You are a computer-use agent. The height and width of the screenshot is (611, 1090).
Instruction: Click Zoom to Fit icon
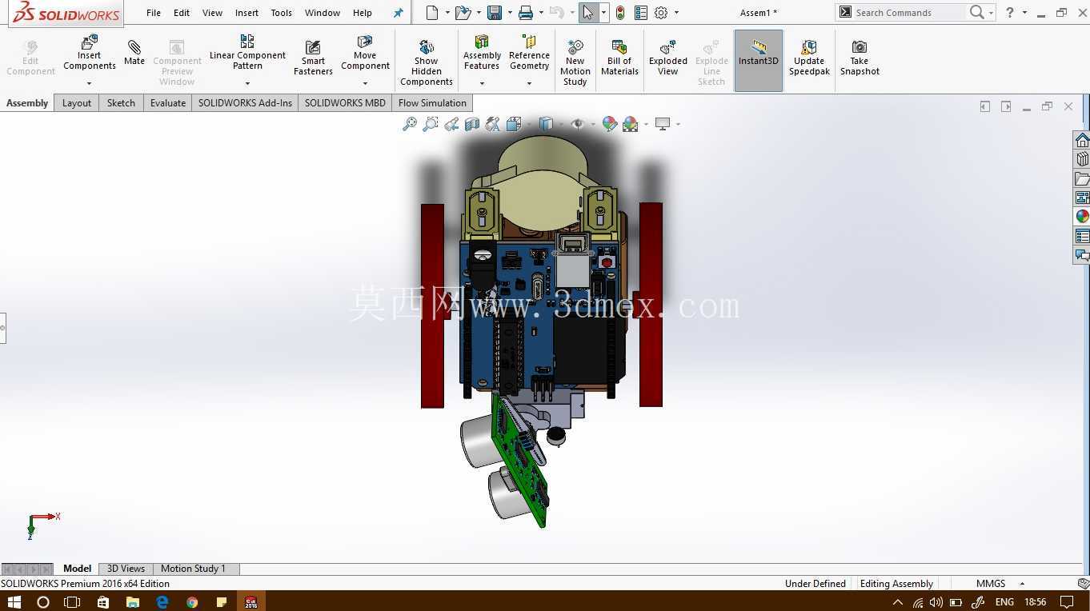point(410,124)
